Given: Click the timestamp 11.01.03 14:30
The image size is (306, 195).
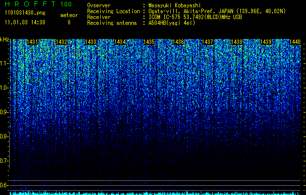Looking at the screenshot, I should point(25,22).
